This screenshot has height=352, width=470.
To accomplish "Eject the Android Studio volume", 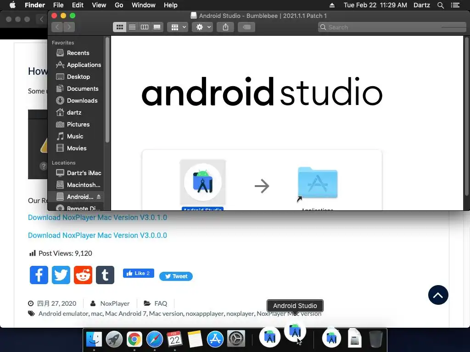I will pos(99,197).
